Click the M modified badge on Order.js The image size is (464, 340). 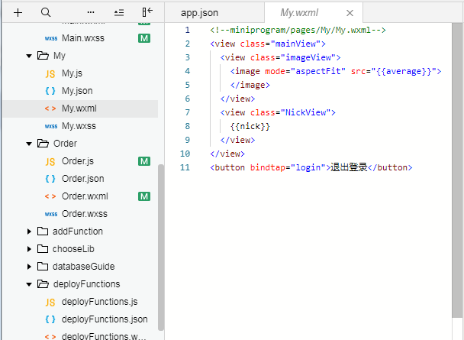144,161
